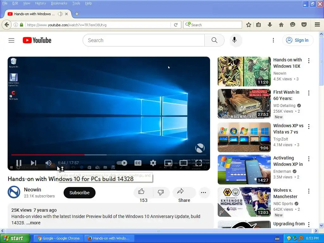This screenshot has height=243, width=324.
Task: Pause the video
Action: [x=19, y=163]
